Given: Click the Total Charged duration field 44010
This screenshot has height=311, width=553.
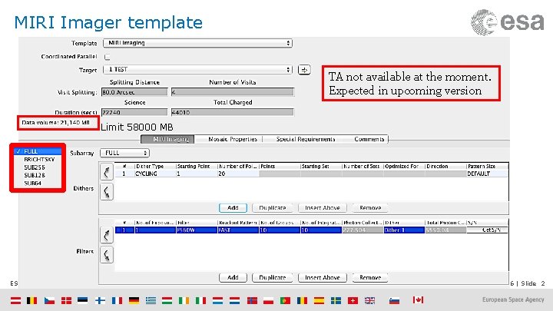Looking at the screenshot, I should pos(233,112).
